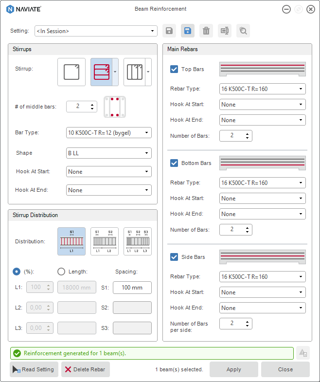Select the vertical multi-leg stirrup icon

134,72
